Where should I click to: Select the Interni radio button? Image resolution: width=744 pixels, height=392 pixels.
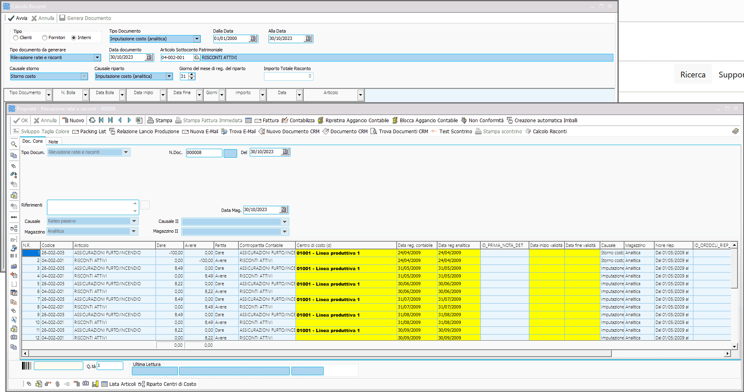click(73, 37)
